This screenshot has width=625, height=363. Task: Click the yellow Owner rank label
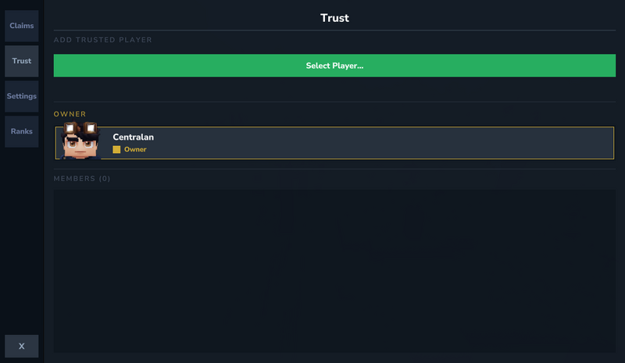135,149
